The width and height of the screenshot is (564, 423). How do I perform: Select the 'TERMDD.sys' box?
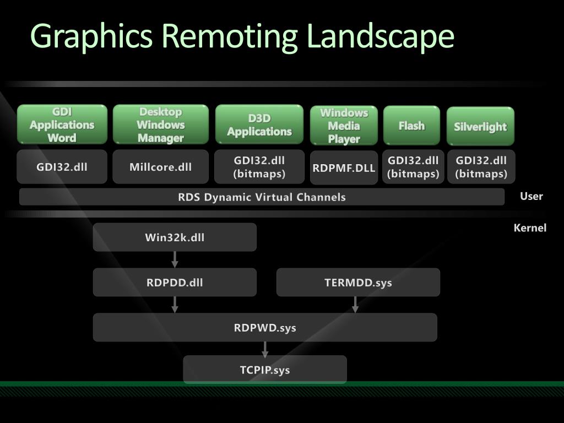click(358, 283)
